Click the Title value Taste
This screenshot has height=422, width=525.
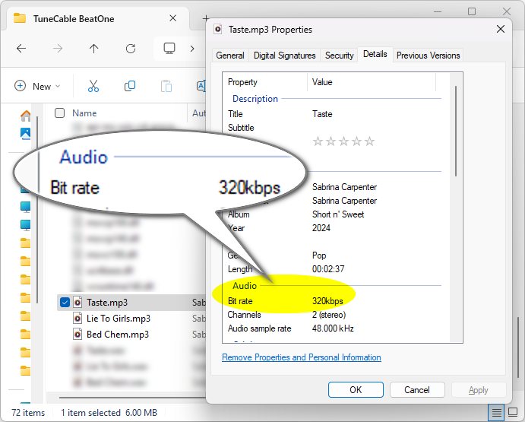coord(322,114)
